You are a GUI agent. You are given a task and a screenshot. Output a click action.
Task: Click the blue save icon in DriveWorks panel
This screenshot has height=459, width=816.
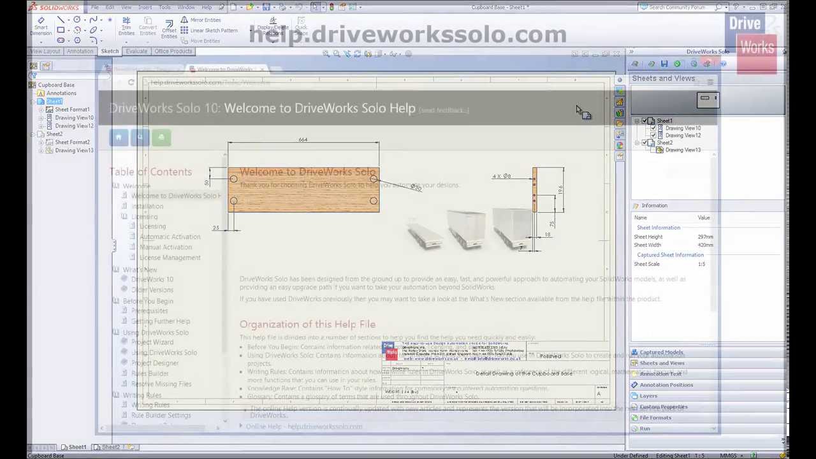pyautogui.click(x=664, y=64)
